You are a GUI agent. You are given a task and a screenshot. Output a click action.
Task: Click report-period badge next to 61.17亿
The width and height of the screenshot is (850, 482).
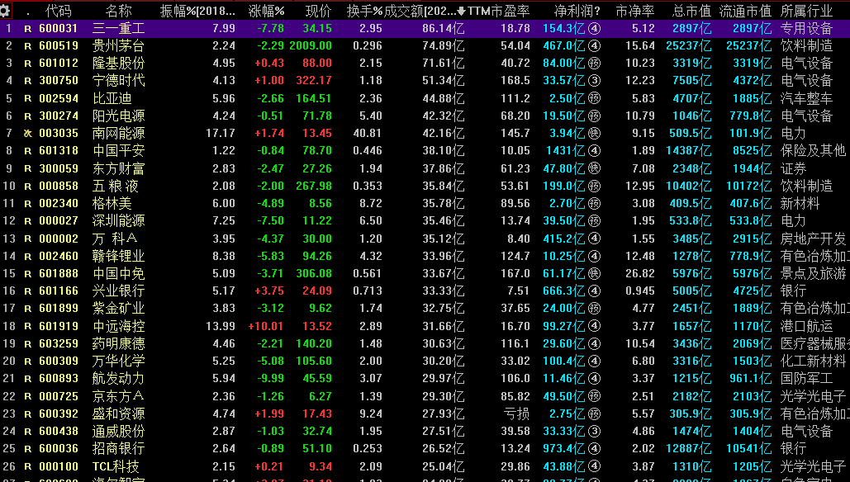[595, 273]
